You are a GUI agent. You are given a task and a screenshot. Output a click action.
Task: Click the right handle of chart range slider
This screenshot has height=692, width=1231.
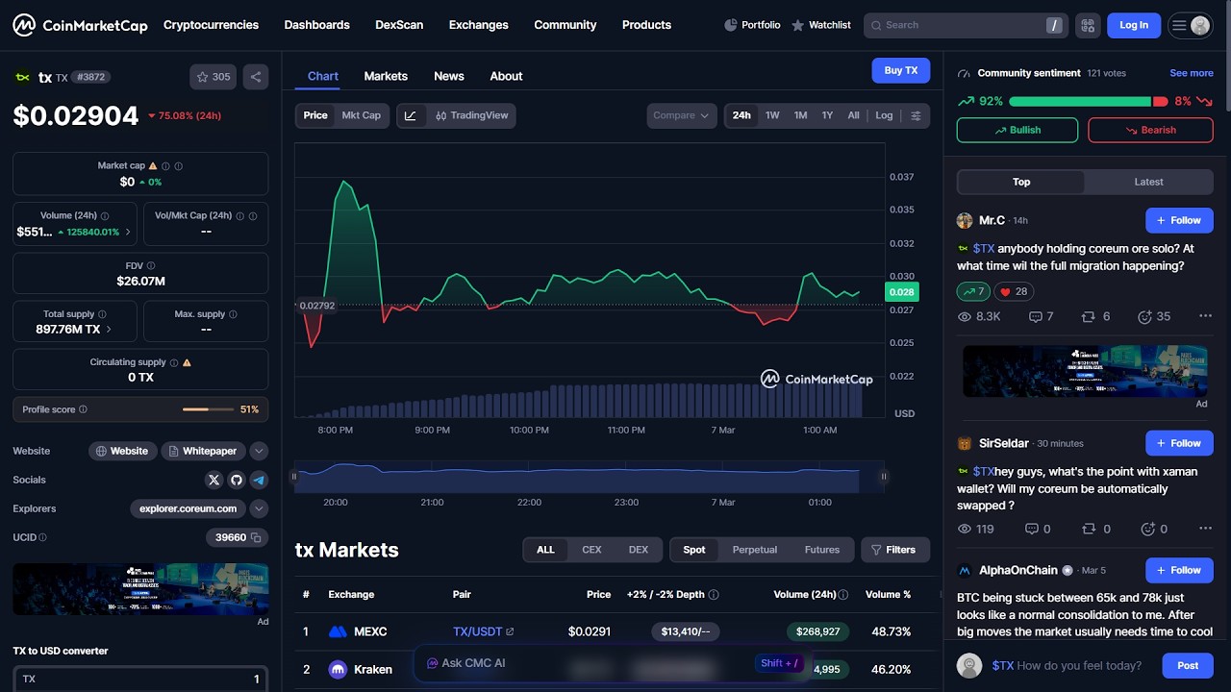883,476
